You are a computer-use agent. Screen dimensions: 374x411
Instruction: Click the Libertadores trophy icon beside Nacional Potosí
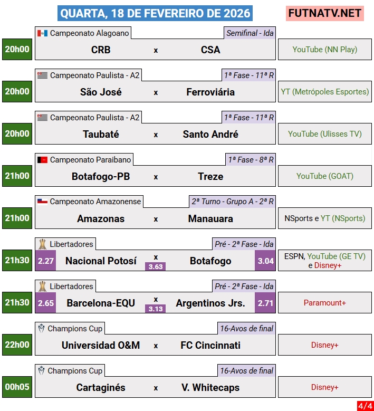tap(42, 244)
